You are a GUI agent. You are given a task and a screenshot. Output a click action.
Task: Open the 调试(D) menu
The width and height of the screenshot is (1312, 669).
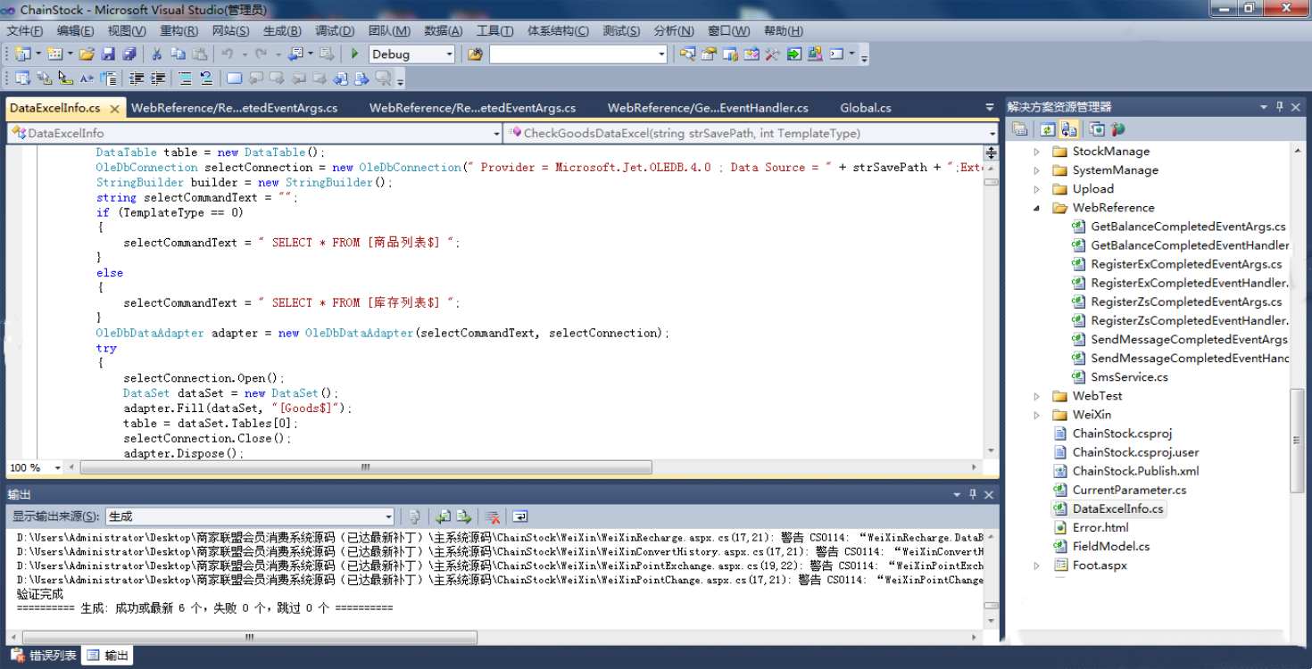333,30
